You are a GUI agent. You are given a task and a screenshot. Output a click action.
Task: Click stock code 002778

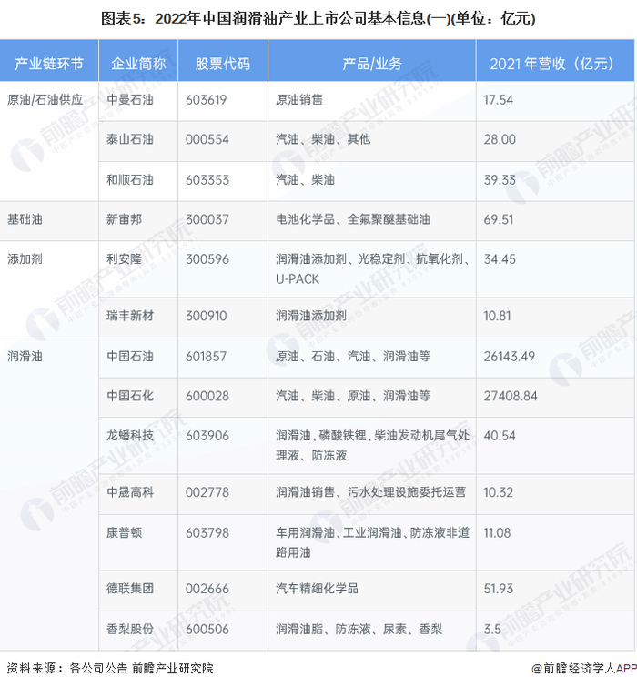click(207, 492)
